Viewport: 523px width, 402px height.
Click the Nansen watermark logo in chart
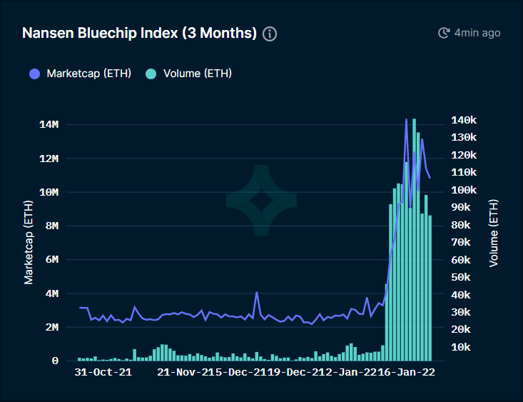[x=261, y=200]
